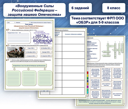Click the "Основное содержание реформ" table header

click(x=73, y=34)
